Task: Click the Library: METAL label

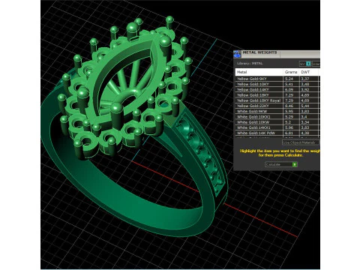Action: (250, 64)
